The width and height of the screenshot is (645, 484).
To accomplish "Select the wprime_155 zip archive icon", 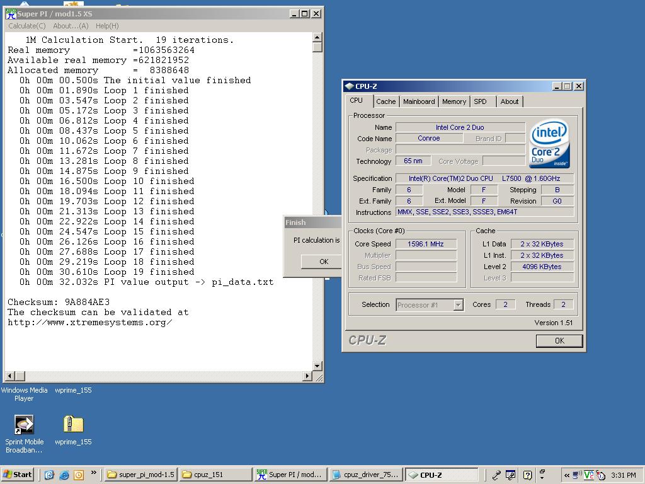I will (73, 430).
